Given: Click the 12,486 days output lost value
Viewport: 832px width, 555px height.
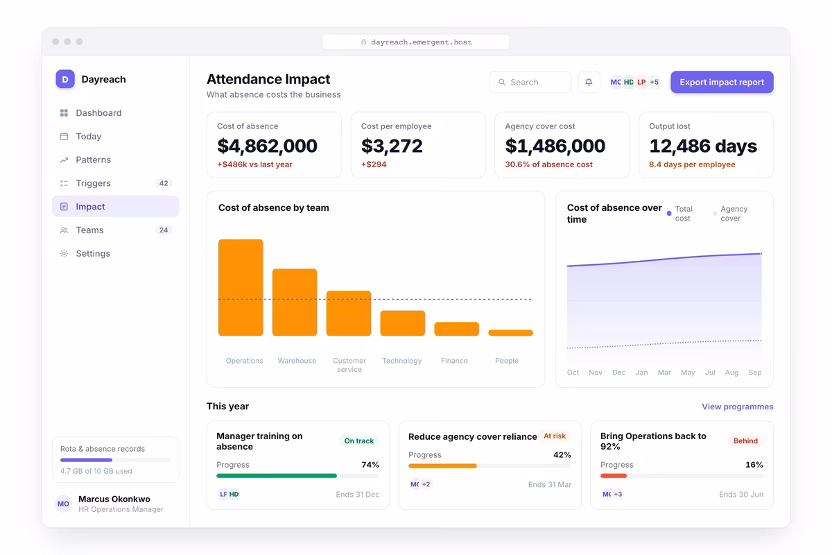Looking at the screenshot, I should (x=703, y=146).
